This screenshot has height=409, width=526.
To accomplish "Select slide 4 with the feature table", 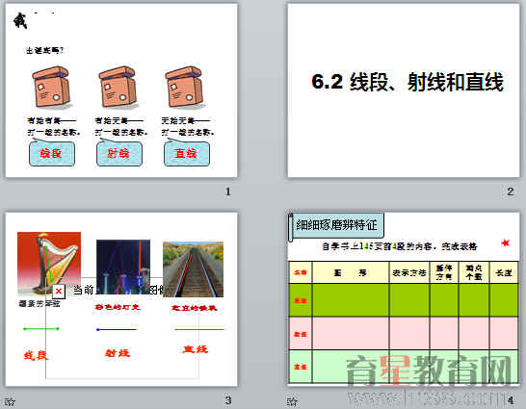I will pos(404,299).
